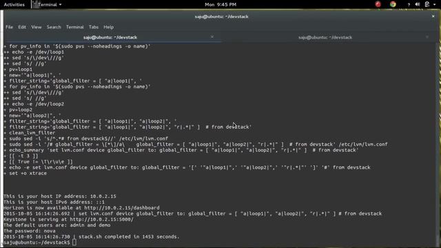
Task: Close the first terminal tab
Action: [212, 37]
